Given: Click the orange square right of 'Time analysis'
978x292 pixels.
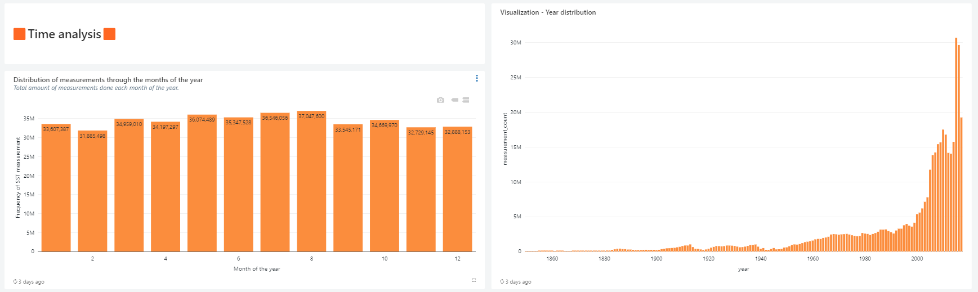Looking at the screenshot, I should [x=110, y=34].
